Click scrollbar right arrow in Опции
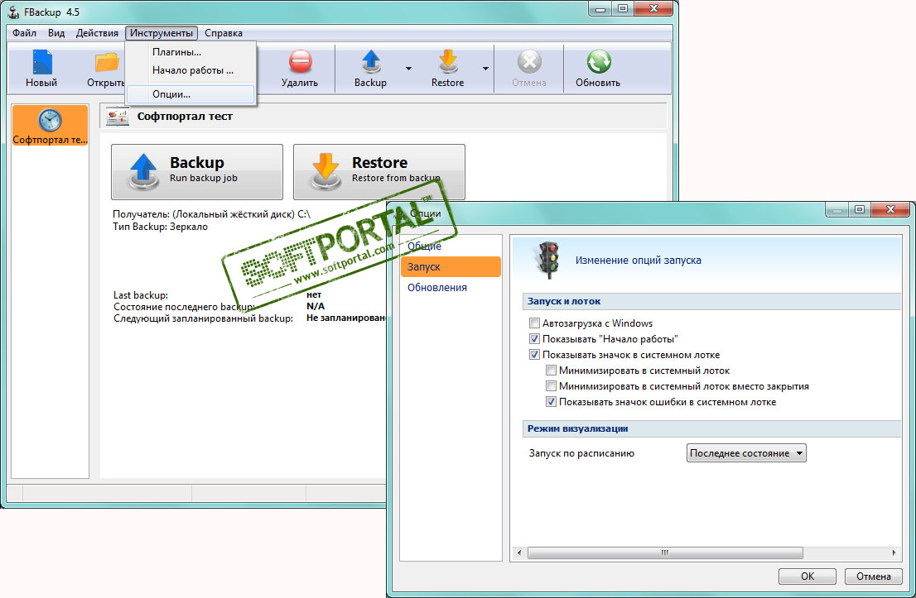 [x=894, y=553]
